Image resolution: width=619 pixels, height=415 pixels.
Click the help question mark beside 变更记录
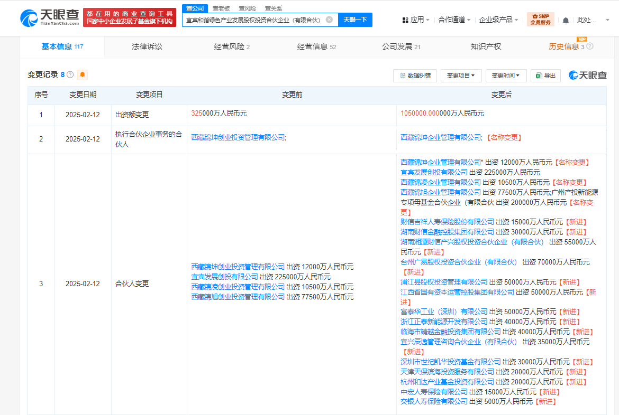70,74
